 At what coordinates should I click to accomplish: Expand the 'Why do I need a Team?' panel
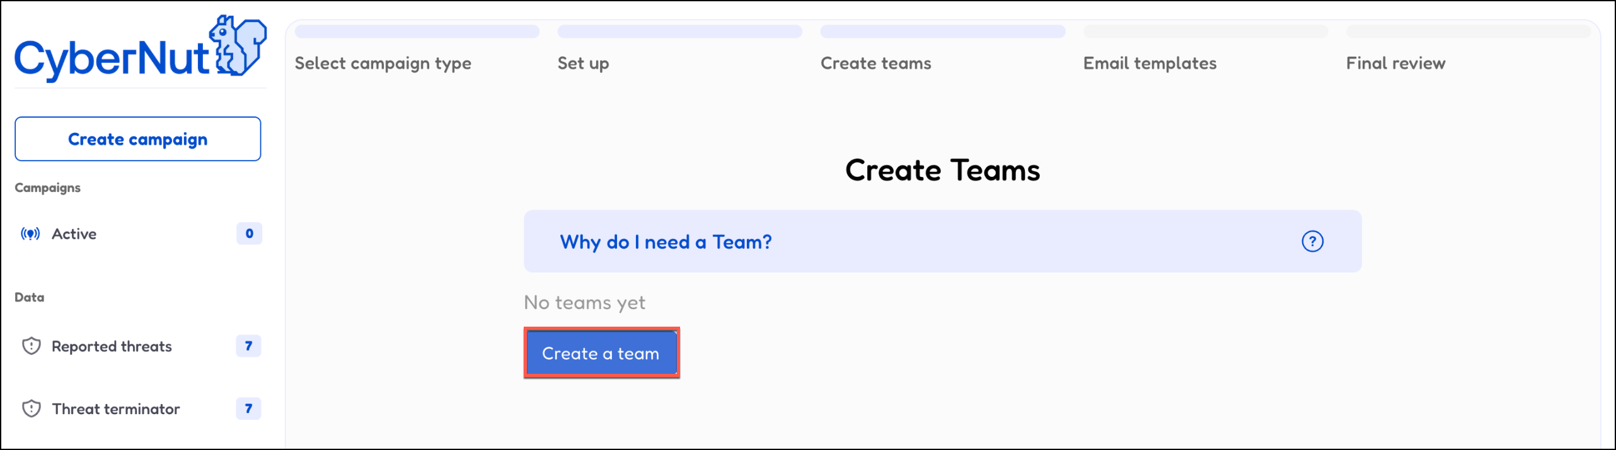click(666, 242)
